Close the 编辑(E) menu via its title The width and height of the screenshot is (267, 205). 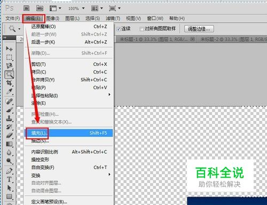click(x=33, y=18)
